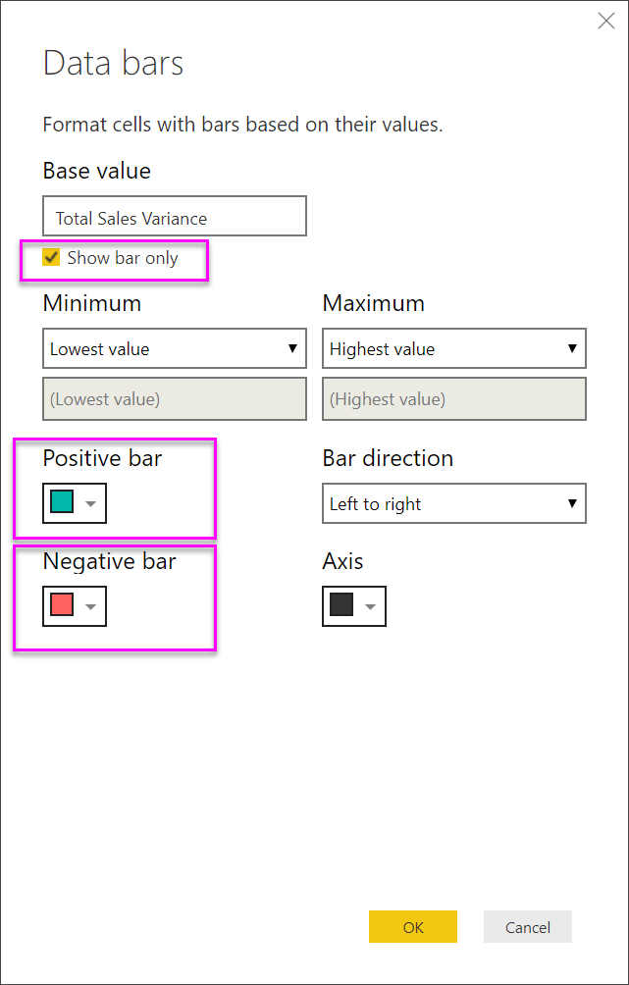The image size is (629, 985).
Task: Click the Base value label
Action: pyautogui.click(x=97, y=171)
